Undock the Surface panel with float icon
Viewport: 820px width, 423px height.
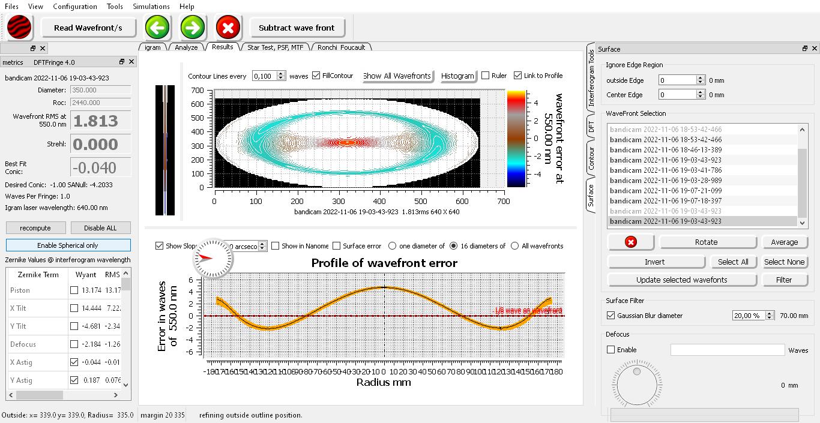[x=805, y=49]
